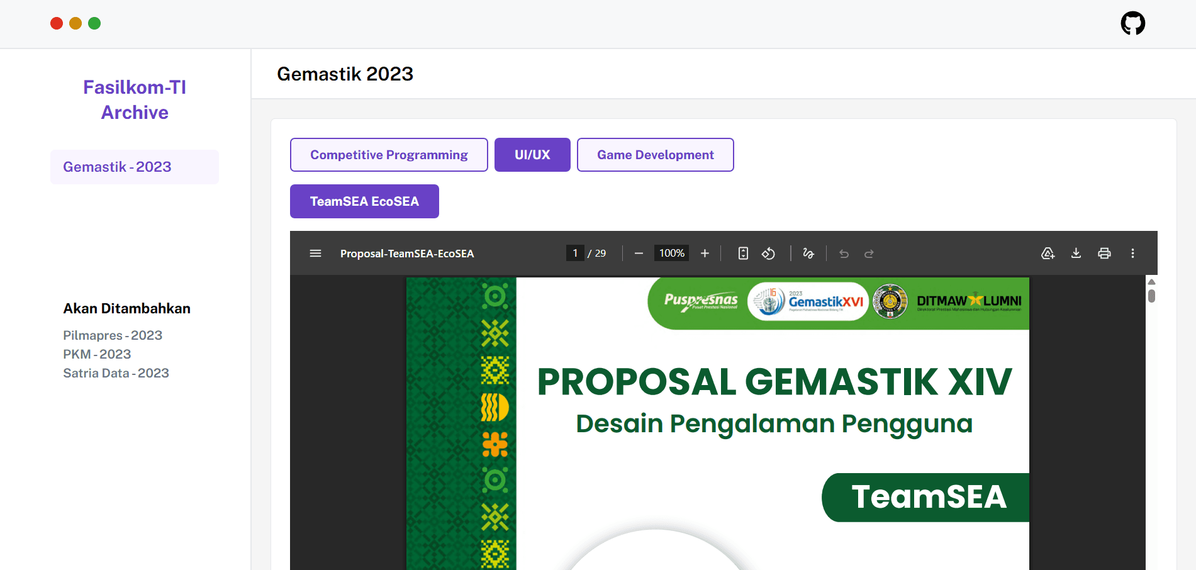Screen dimensions: 1196x570
Task: Click the total page count 29
Action: 601,254
